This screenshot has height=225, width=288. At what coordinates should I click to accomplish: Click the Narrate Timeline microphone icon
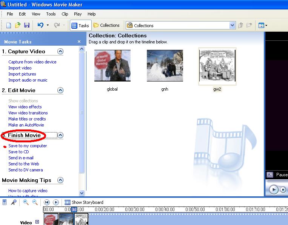(14, 202)
